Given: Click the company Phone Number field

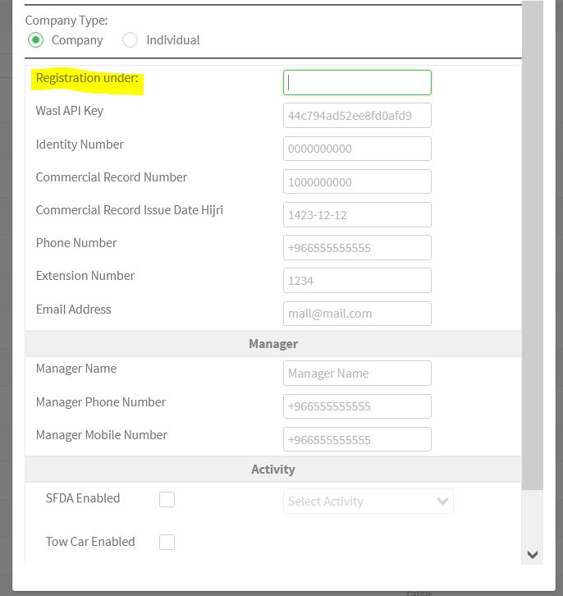Looking at the screenshot, I should pyautogui.click(x=357, y=247).
